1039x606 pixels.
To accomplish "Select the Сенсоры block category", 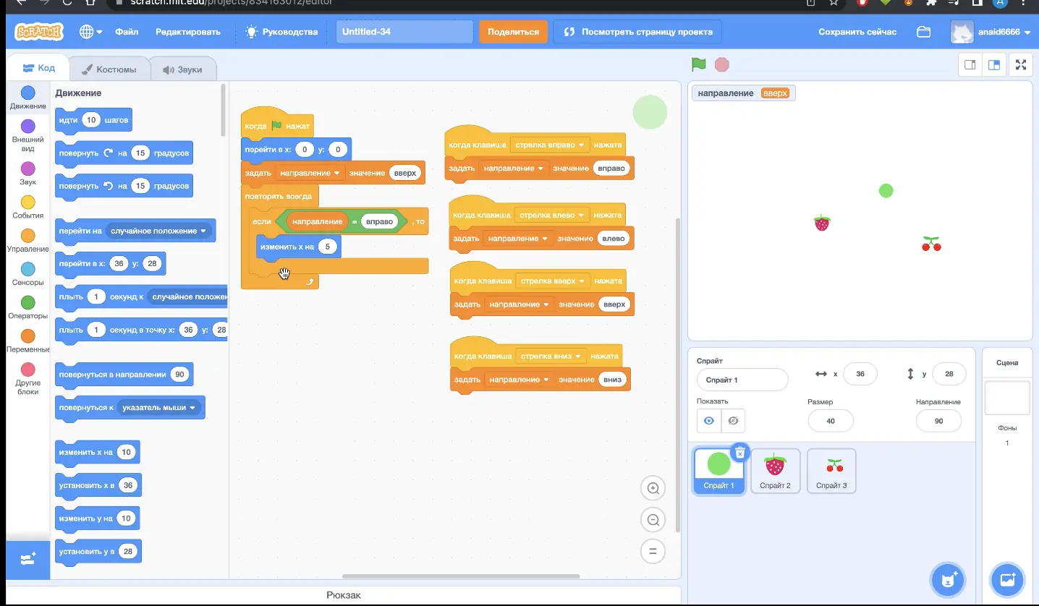I will 28,274.
